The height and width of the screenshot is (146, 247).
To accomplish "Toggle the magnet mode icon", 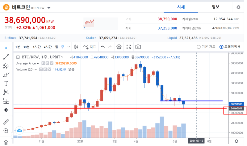I will point(6,143).
